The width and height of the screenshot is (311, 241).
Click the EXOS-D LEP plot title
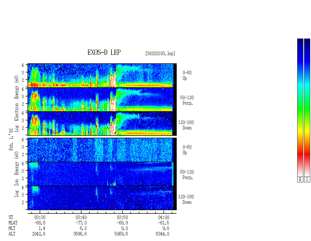[x=104, y=52]
